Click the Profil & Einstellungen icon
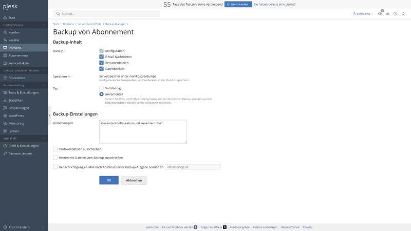The width and height of the screenshot is (411, 231). (x=5, y=146)
